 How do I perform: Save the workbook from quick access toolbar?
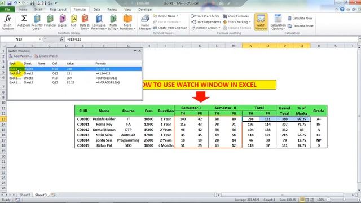(10, 3)
